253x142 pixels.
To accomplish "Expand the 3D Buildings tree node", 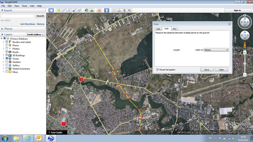I will 4,55.
